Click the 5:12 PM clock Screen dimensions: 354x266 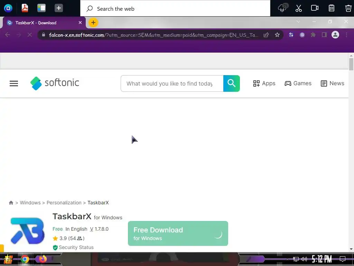pos(322,259)
